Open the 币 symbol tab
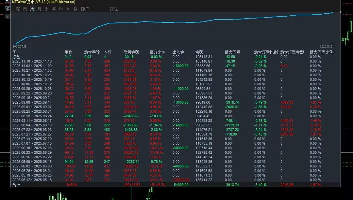 [61, 9]
